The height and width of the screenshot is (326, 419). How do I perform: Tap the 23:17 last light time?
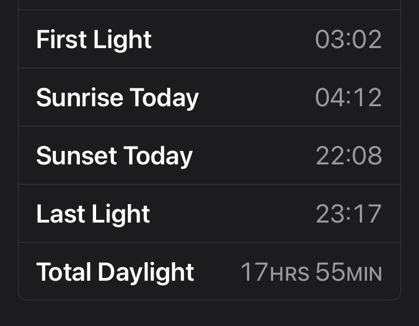pyautogui.click(x=349, y=214)
